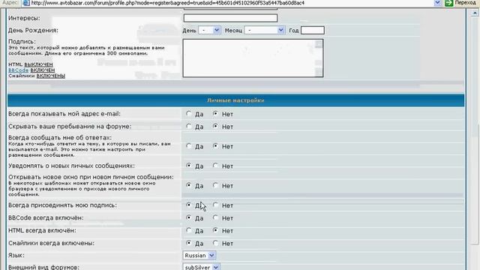
Task: Select Нет for always attach my signature
Action: point(215,205)
